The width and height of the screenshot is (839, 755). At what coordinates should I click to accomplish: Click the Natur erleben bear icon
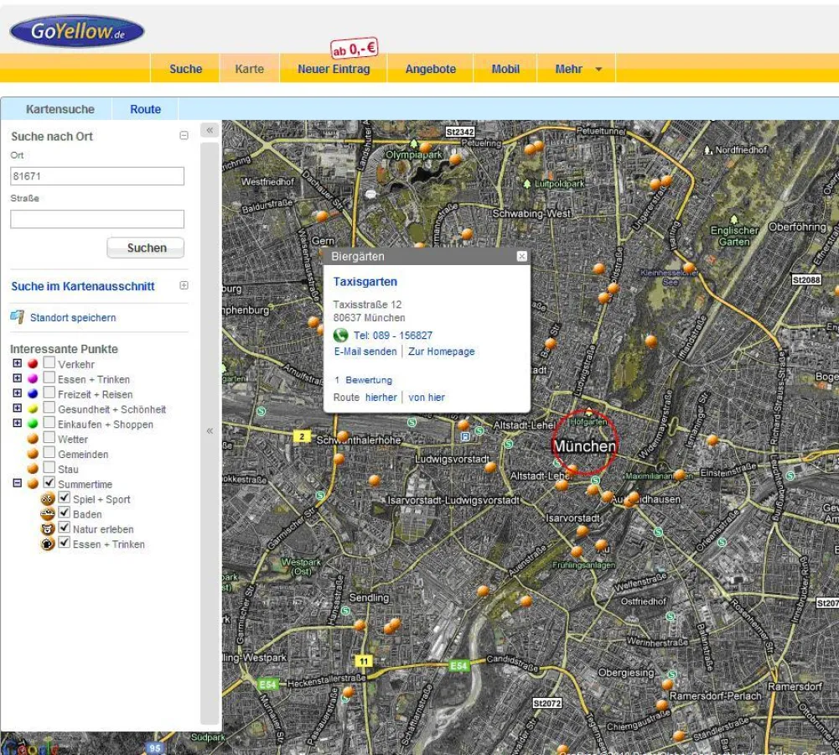pos(48,529)
